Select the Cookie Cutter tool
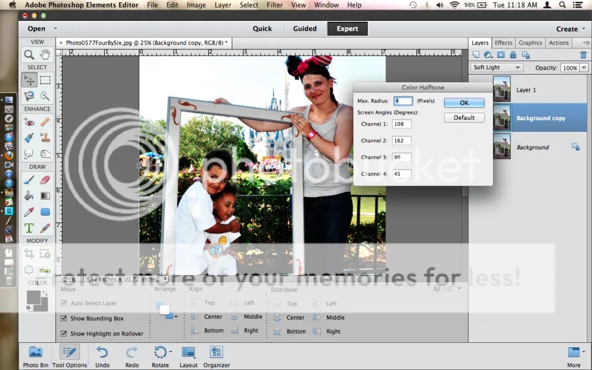This screenshot has width=592, height=370. tap(29, 269)
